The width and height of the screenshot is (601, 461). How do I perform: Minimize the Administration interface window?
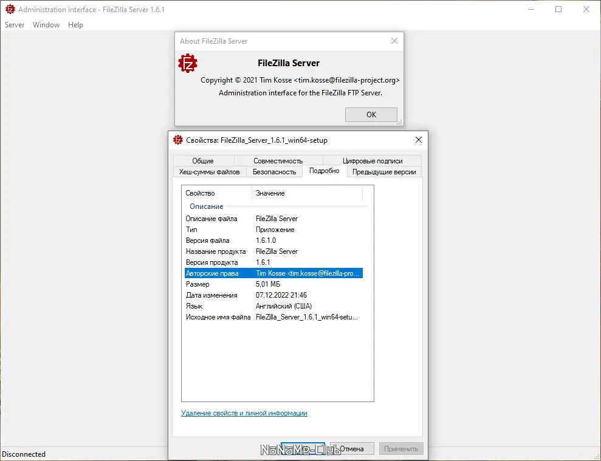coord(531,9)
